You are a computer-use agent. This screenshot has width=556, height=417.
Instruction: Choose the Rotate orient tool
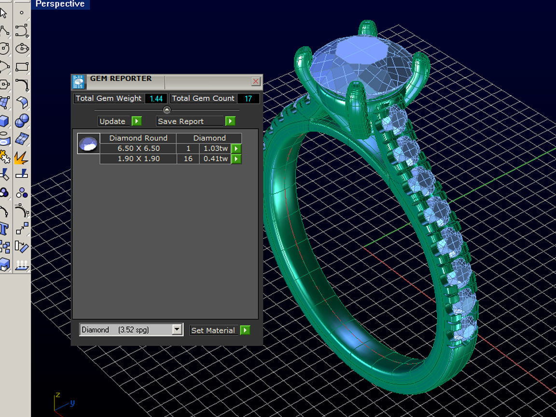click(x=22, y=247)
